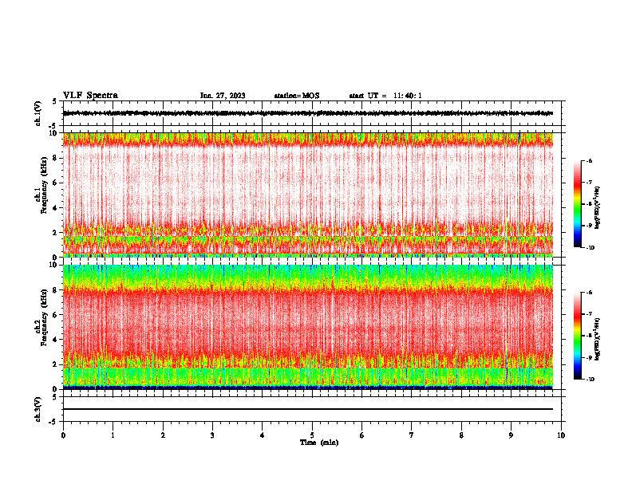Click the '-9' label on ch.2 color bar
This screenshot has height=488, width=632.
pos(589,357)
